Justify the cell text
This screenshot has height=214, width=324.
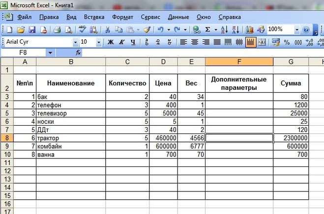pos(217,42)
